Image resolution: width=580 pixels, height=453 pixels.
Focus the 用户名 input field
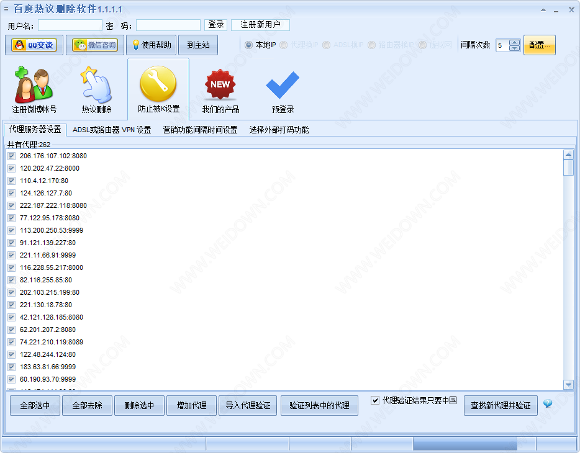(x=70, y=25)
